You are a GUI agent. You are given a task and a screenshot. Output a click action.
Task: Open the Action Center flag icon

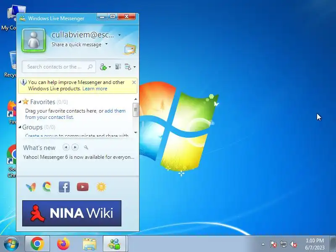[273, 244]
